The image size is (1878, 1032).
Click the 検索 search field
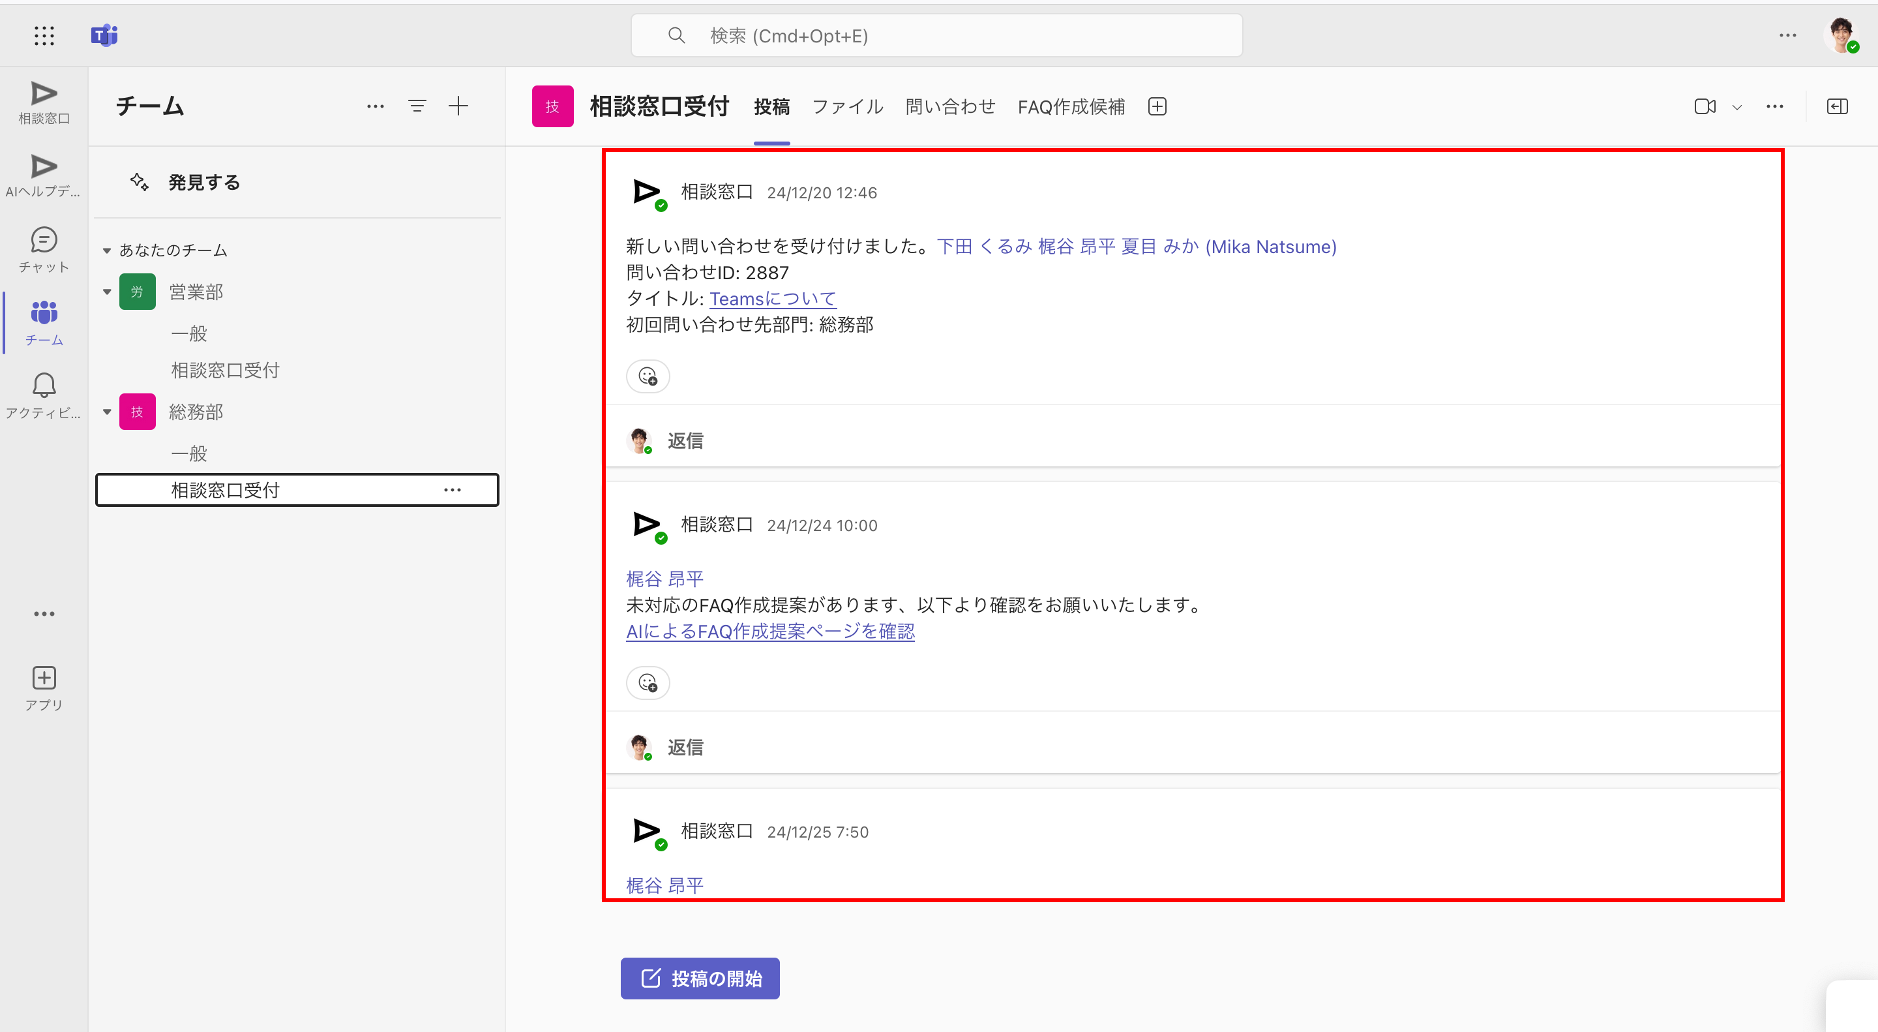tap(936, 35)
